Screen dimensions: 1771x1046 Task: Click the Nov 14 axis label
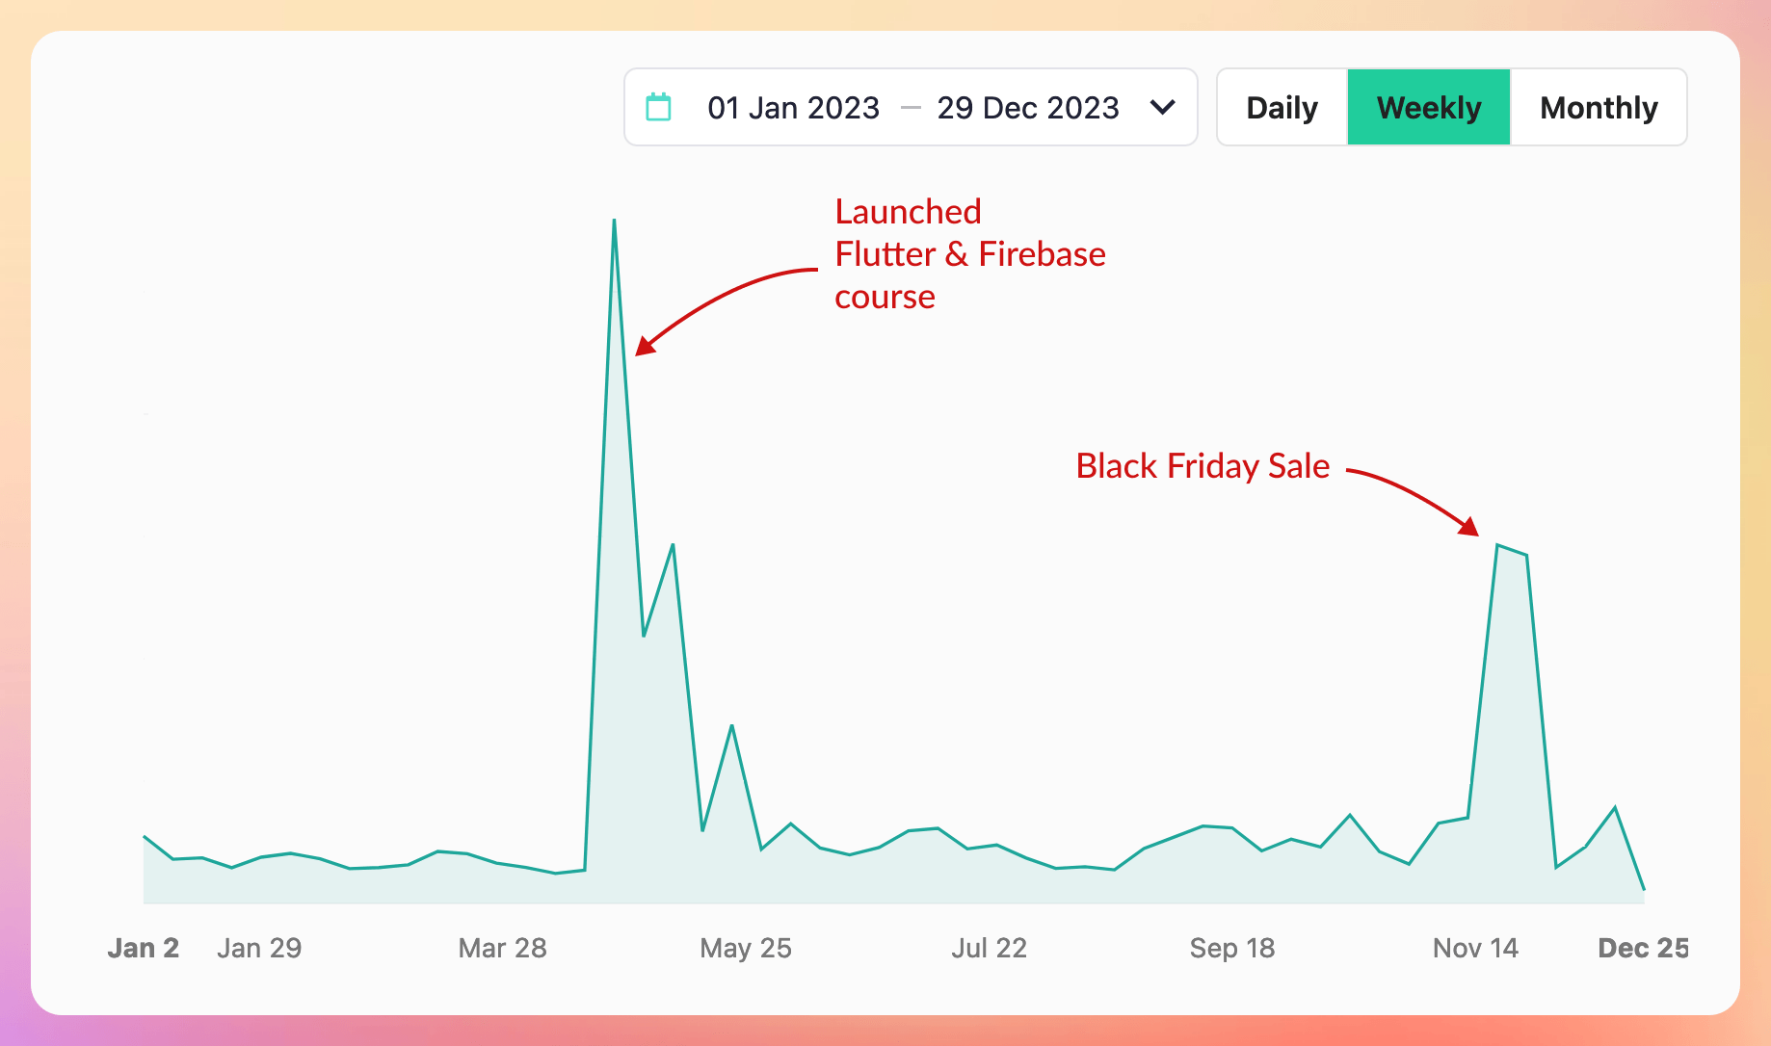pyautogui.click(x=1474, y=948)
